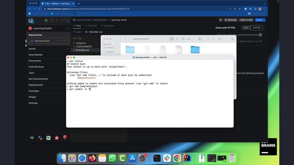The image size is (294, 165).
Task: Open .gitignore in the File Tree
Action: pyautogui.click(x=81, y=43)
